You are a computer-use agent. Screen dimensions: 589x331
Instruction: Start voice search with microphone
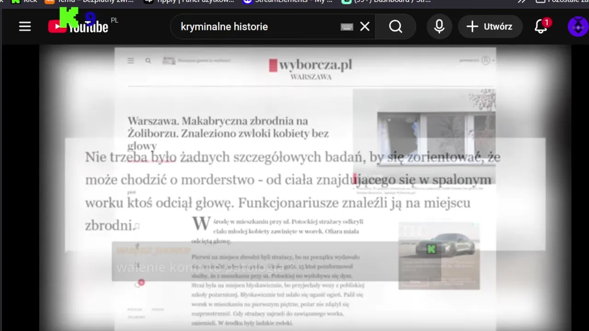coord(439,27)
